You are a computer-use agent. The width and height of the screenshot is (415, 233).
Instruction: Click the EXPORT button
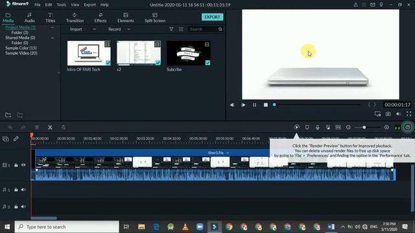point(212,17)
